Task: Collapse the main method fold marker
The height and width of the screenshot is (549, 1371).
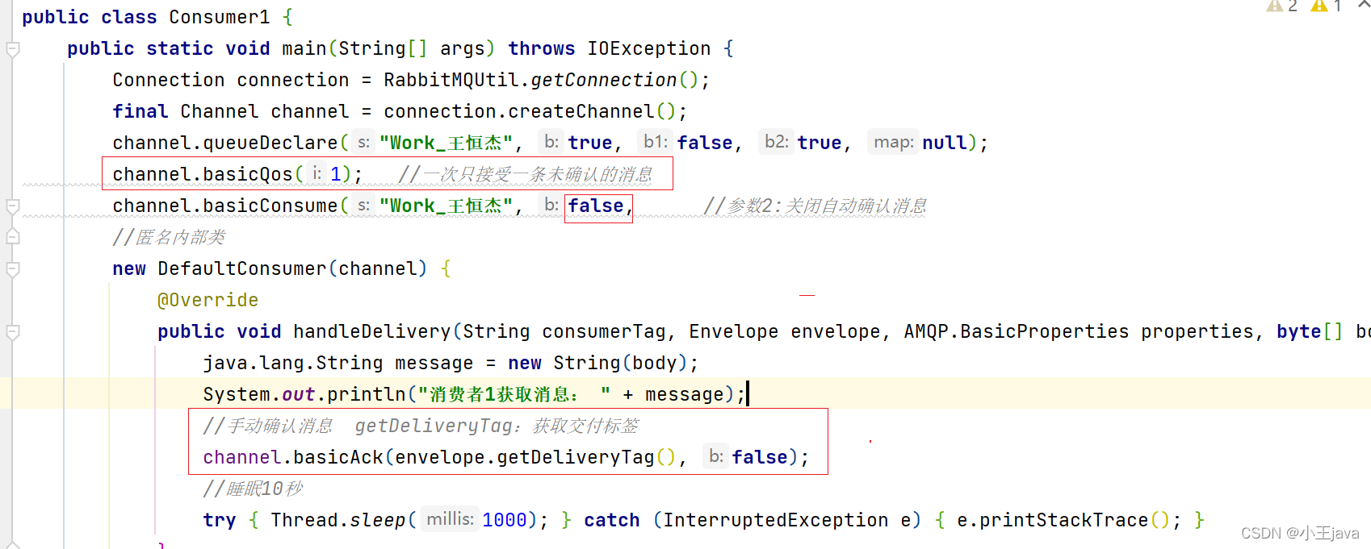Action: point(12,49)
